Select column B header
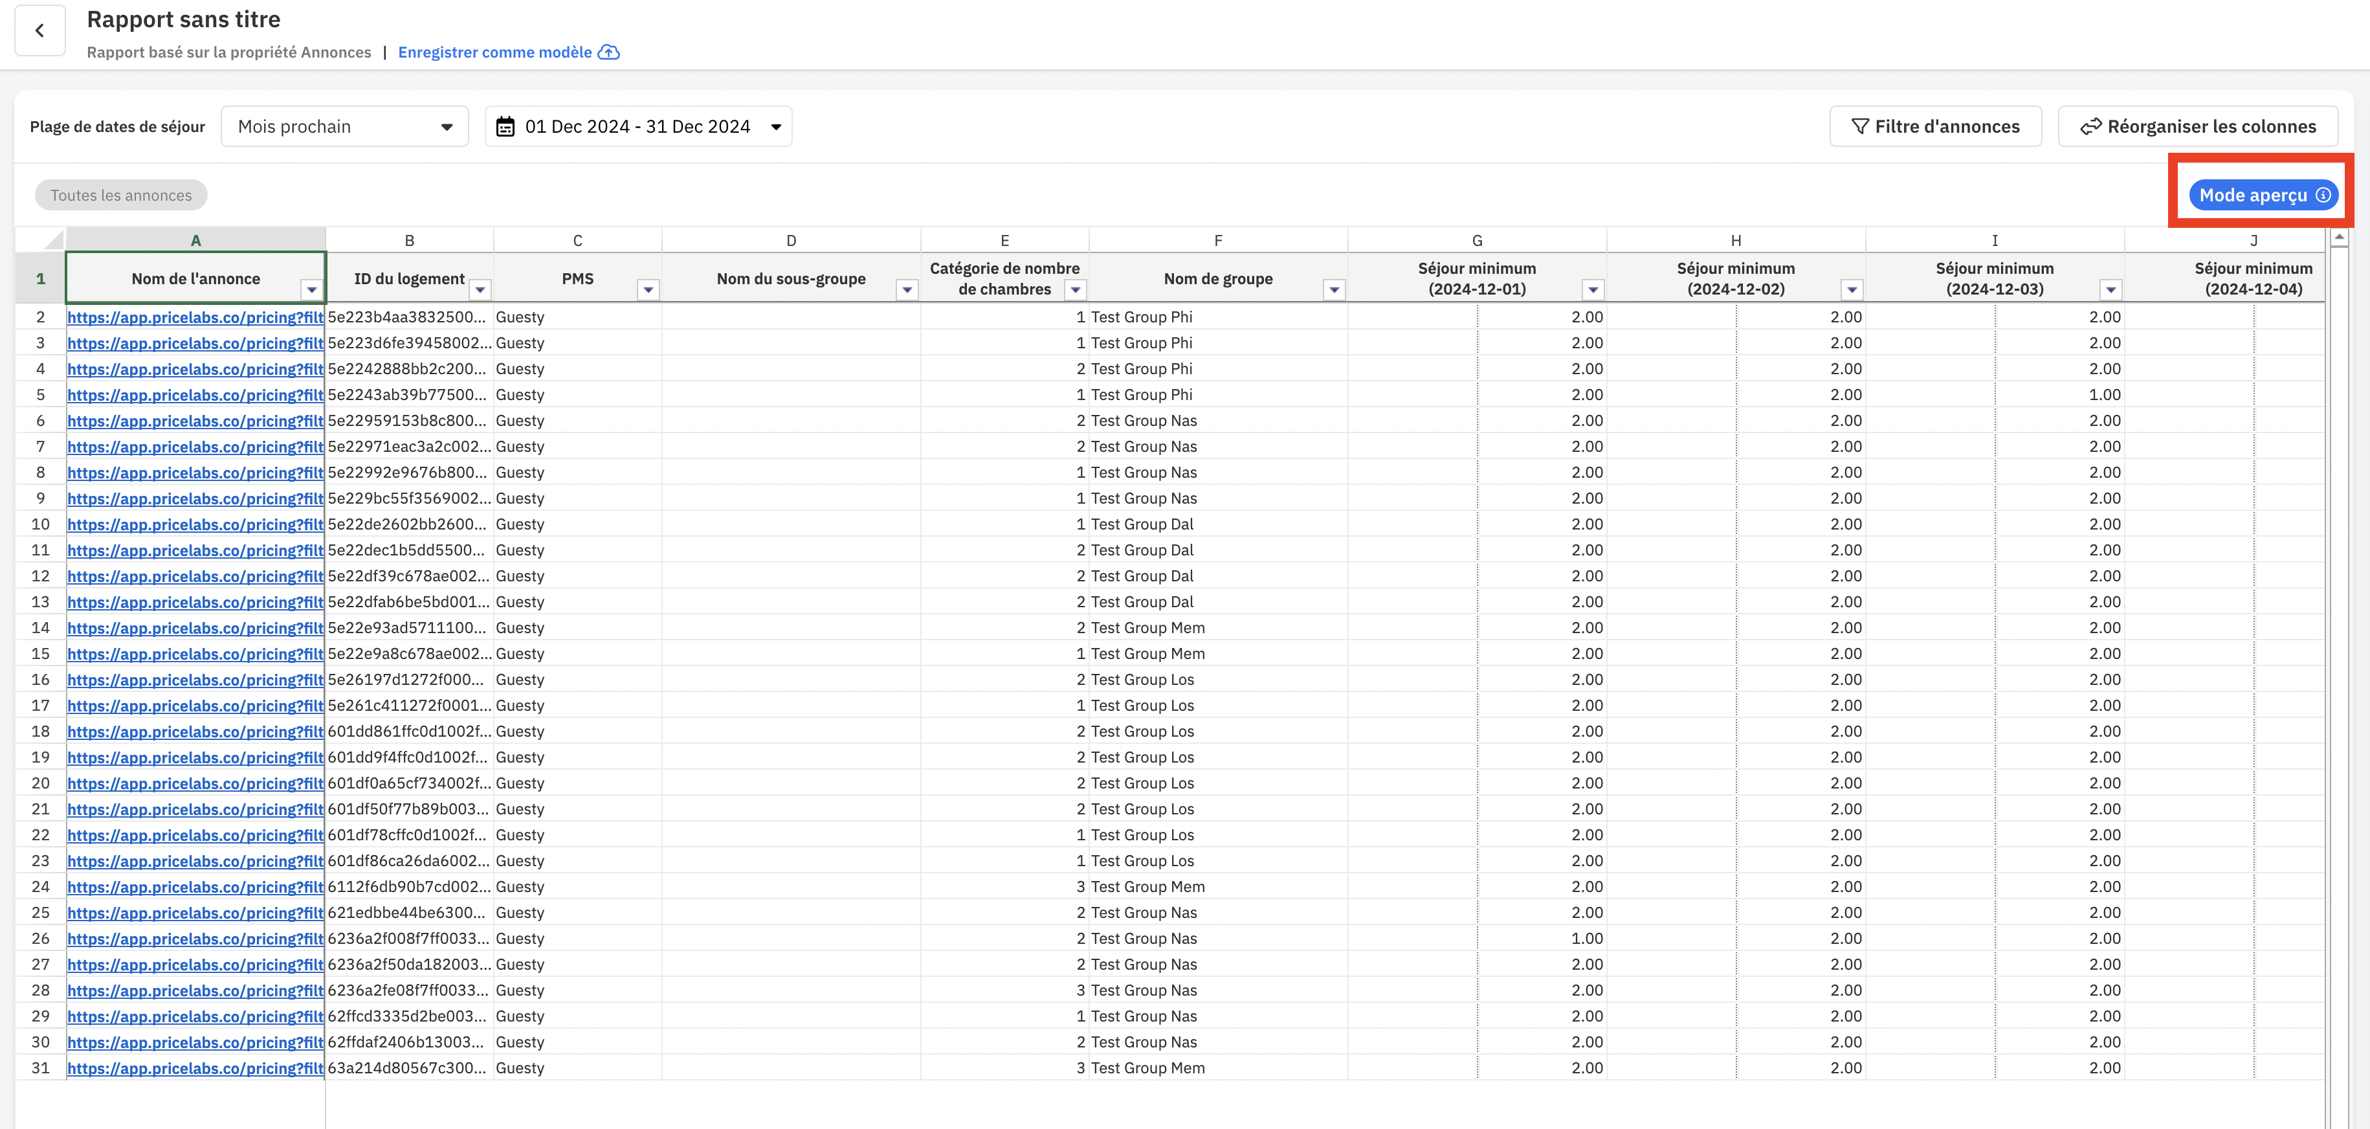This screenshot has width=2370, height=1129. pyautogui.click(x=410, y=240)
